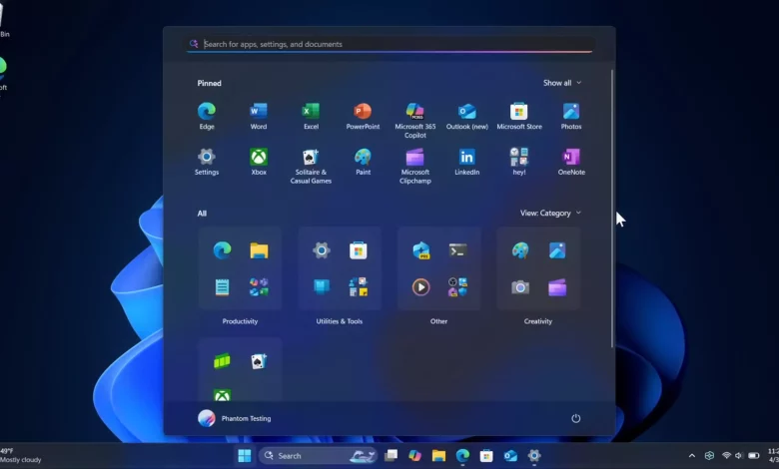779x469 pixels.
Task: Open Edge from the taskbar
Action: pyautogui.click(x=462, y=456)
